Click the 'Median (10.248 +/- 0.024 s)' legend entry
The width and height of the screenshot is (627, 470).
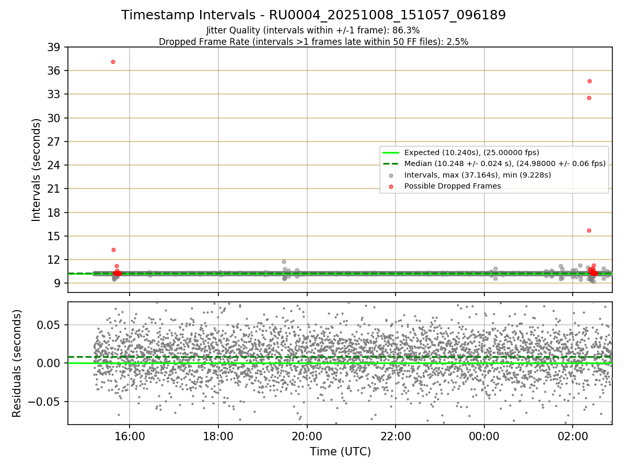(x=505, y=163)
